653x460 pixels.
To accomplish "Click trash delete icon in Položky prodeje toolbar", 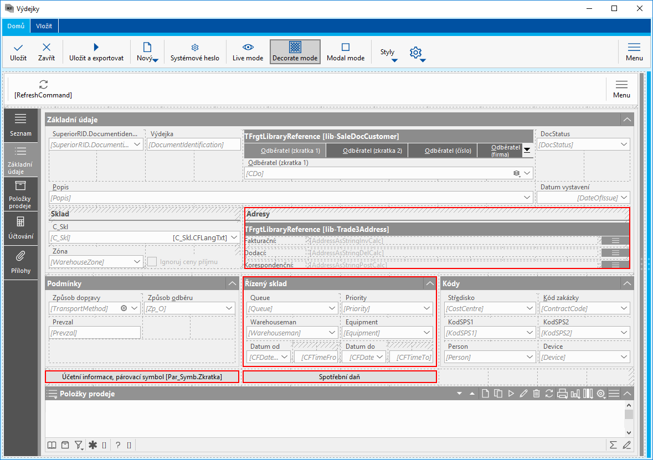I will 536,394.
